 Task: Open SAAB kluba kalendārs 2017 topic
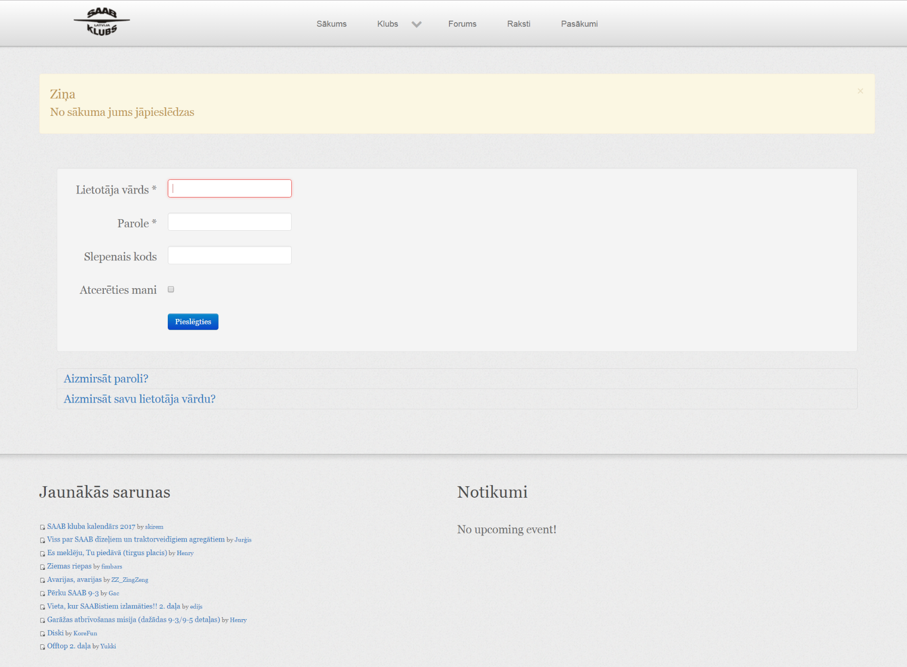tap(91, 526)
